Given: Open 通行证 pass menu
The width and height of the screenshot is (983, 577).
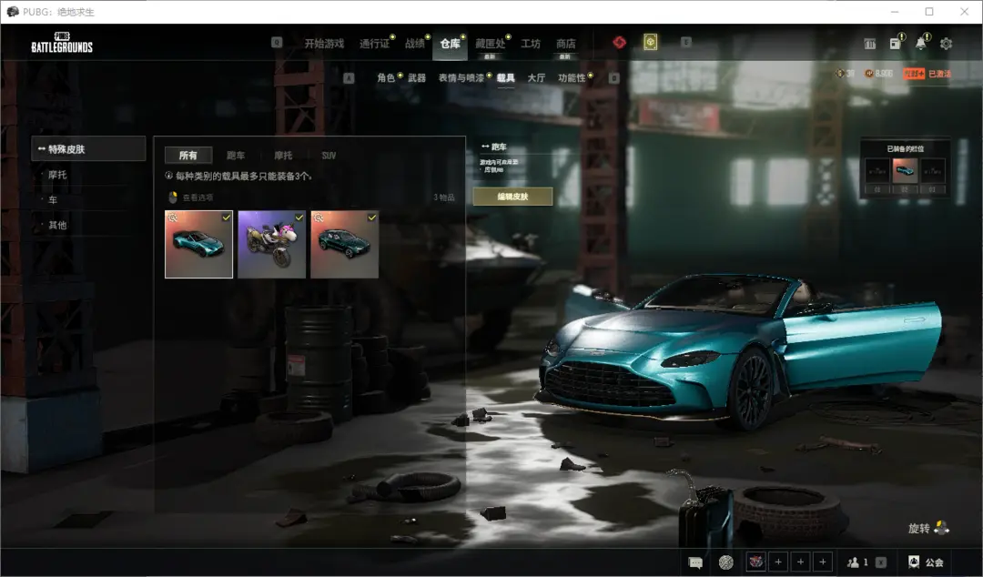Looking at the screenshot, I should tap(374, 44).
